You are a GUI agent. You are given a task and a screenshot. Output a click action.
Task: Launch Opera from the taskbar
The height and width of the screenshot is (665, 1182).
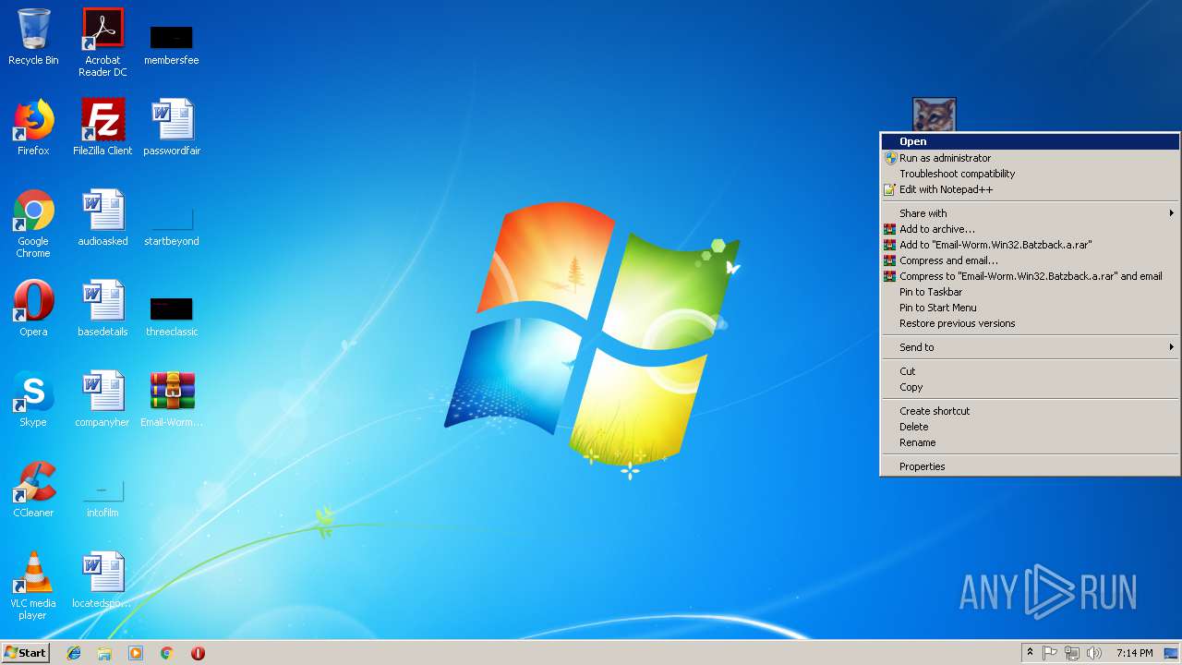tap(198, 653)
